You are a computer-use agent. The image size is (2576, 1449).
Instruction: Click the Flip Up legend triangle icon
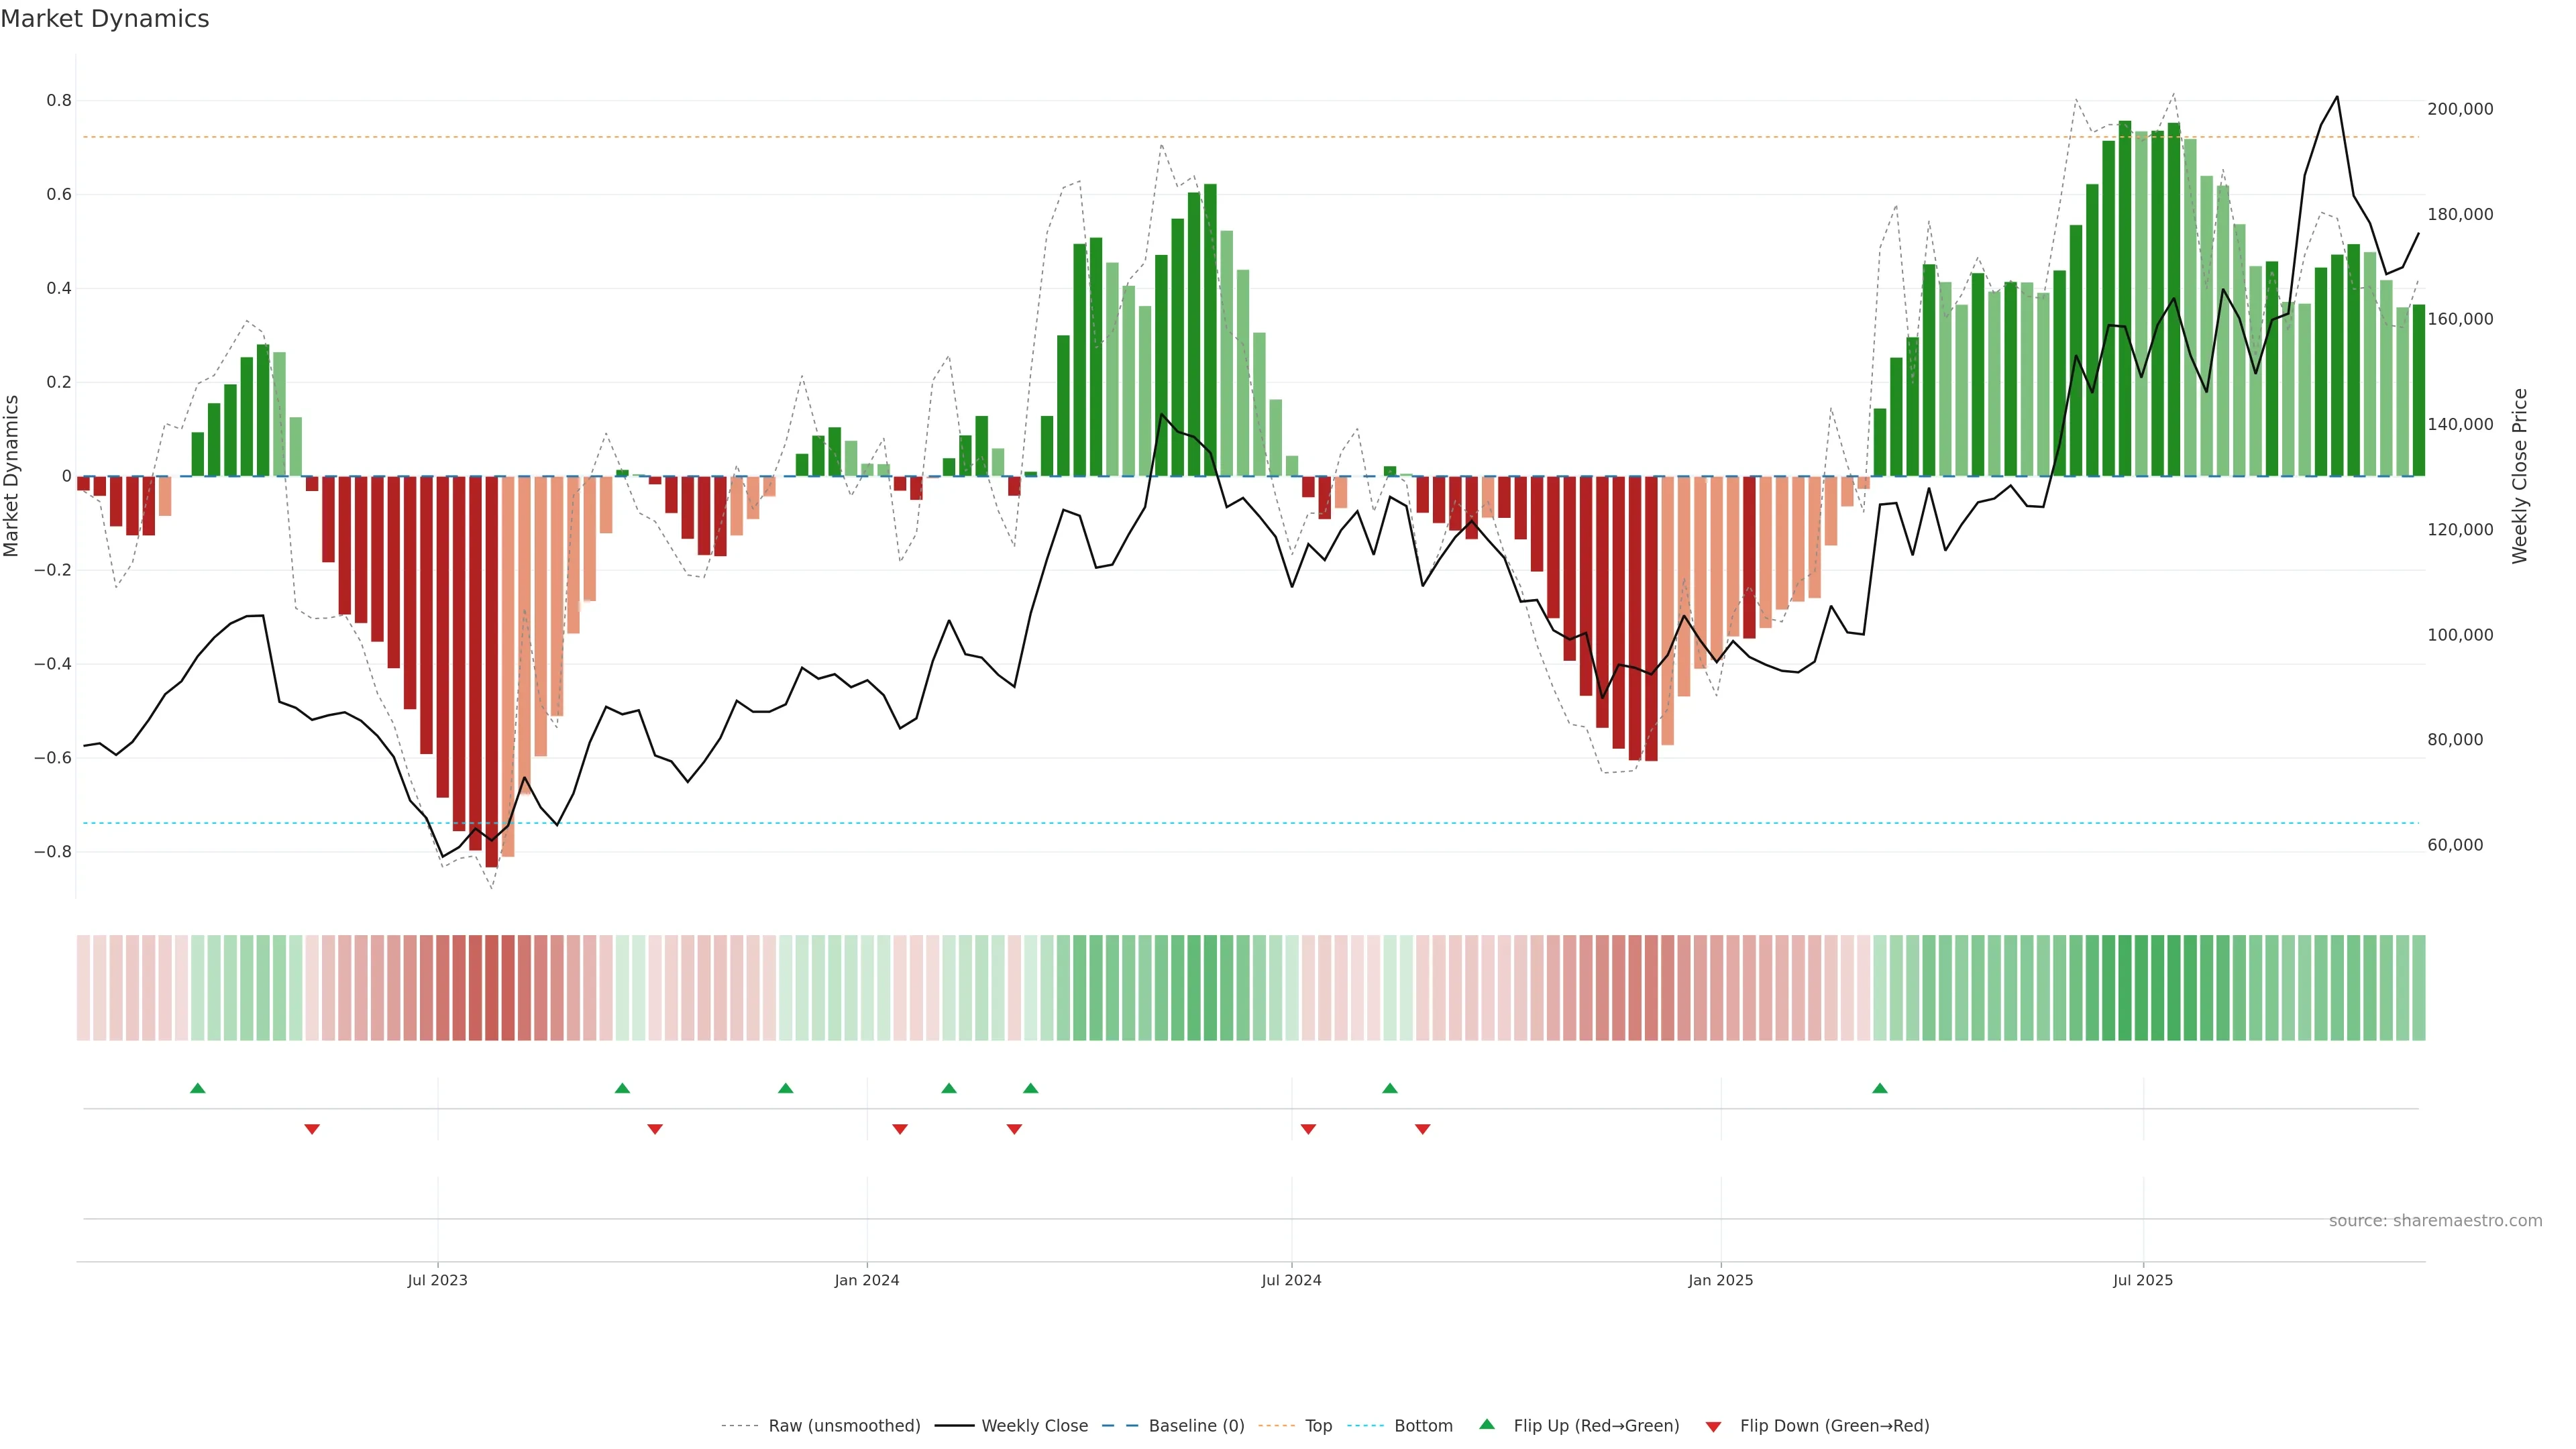(x=1487, y=1424)
